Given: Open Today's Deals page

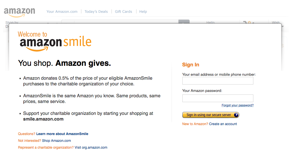Looking at the screenshot, I should coord(96,11).
